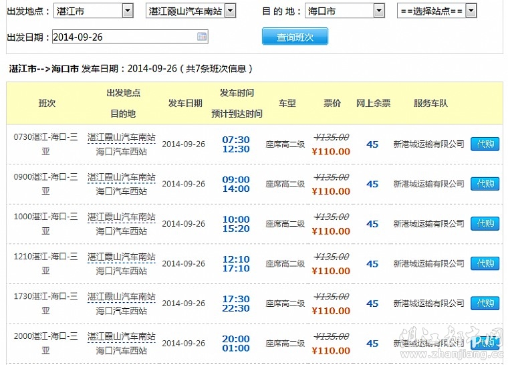Open 湛江霞山汽车南站 link in 12:10 row

tap(121, 257)
